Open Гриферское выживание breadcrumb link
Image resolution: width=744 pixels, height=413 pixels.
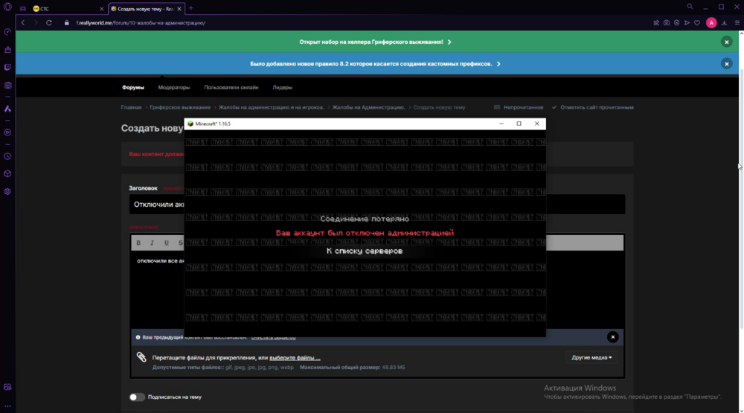click(x=180, y=107)
